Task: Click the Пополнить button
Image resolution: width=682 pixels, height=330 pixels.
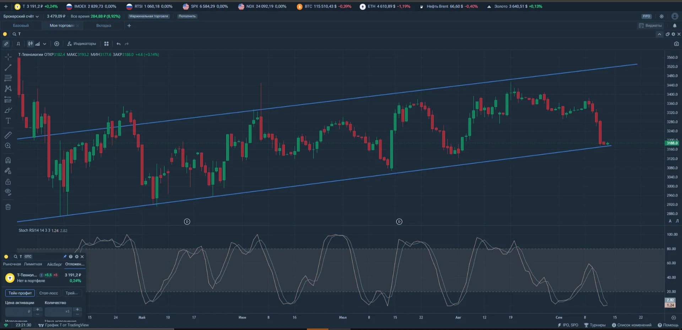Action: pos(187,16)
